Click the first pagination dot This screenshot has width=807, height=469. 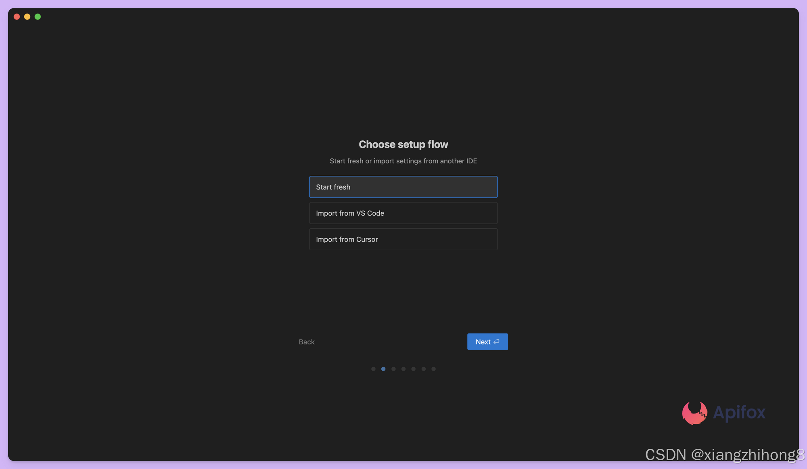pyautogui.click(x=373, y=369)
